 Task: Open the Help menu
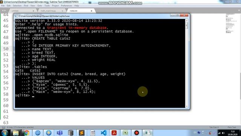point(76,6)
